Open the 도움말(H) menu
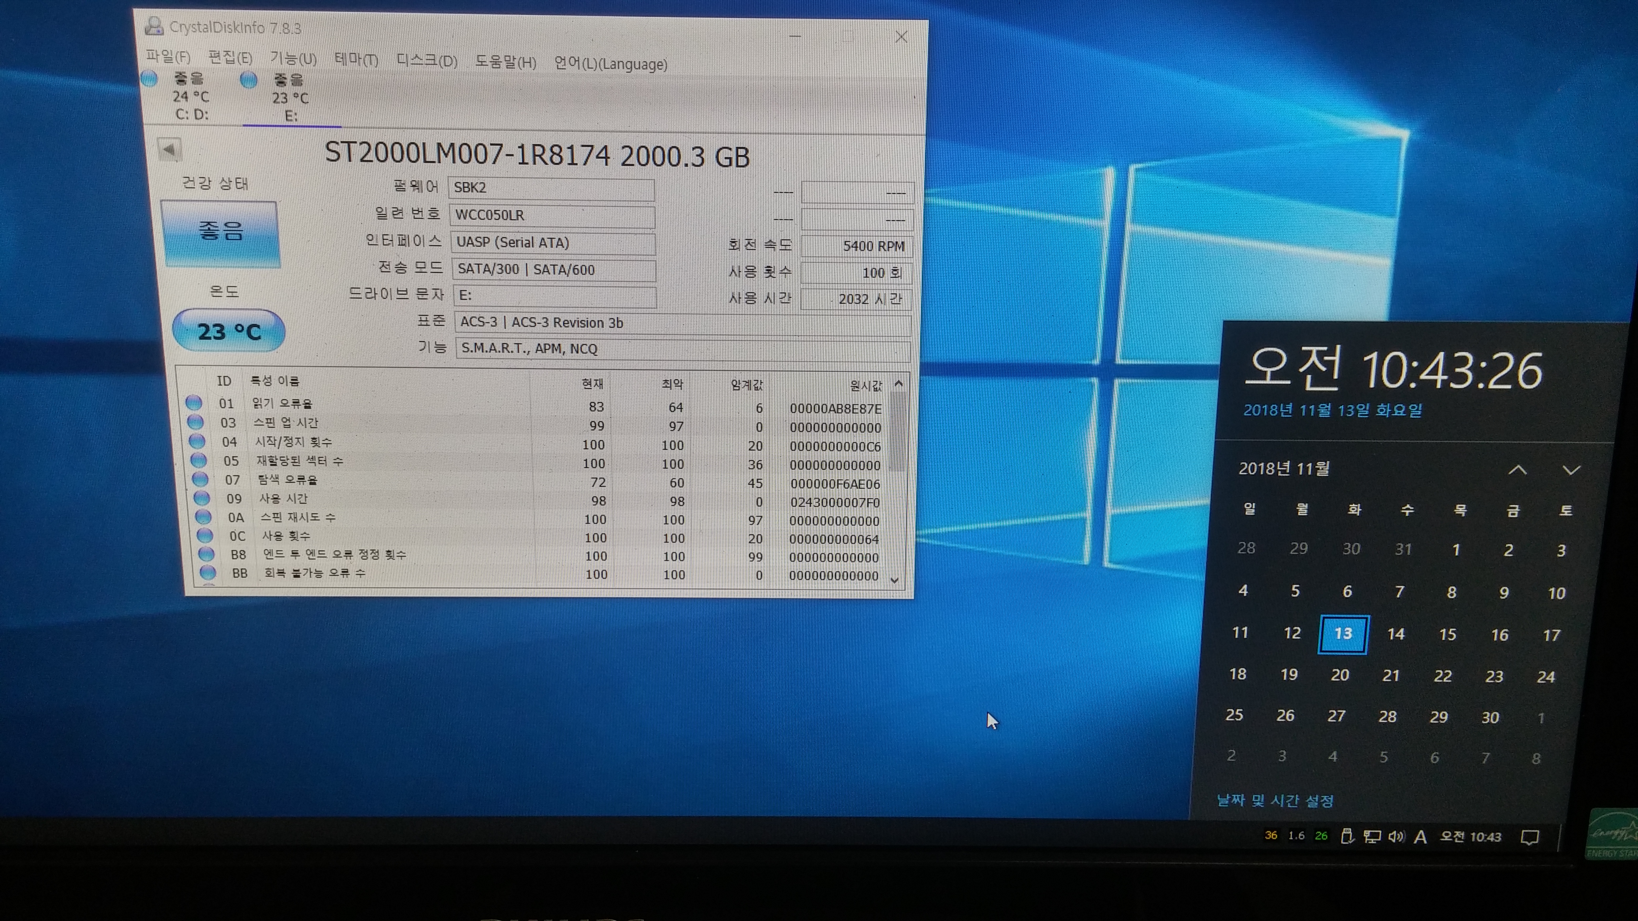Screen dimensions: 1638x921 coord(506,62)
